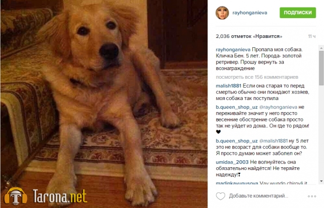Click the golden retriever photo
This screenshot has height=208, width=324.
104,104
